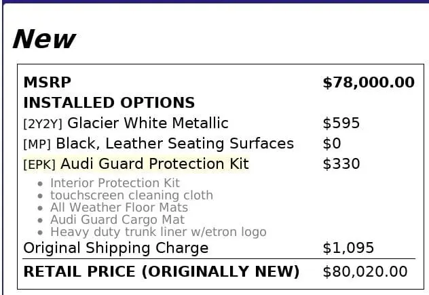Click the [EPK] option code
This screenshot has width=429, height=295.
[x=39, y=165]
